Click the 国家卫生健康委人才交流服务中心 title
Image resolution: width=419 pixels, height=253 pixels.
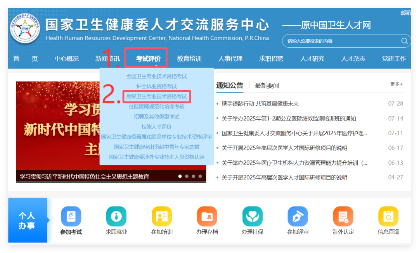pyautogui.click(x=157, y=24)
